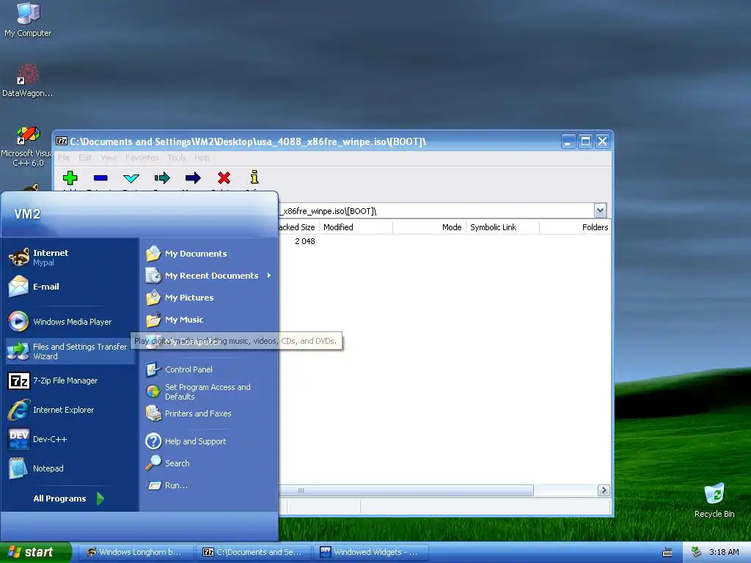Click the scroll right arrow in 7-Zip

point(604,490)
